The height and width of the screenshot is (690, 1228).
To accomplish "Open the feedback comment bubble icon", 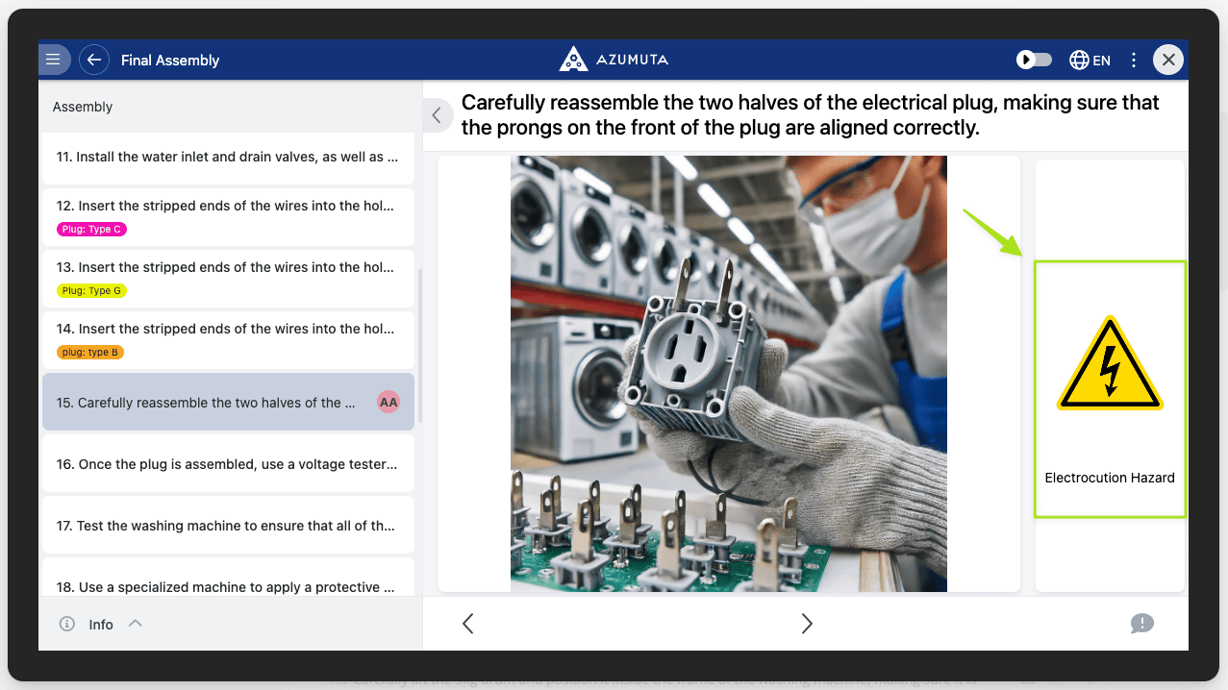I will 1141,624.
